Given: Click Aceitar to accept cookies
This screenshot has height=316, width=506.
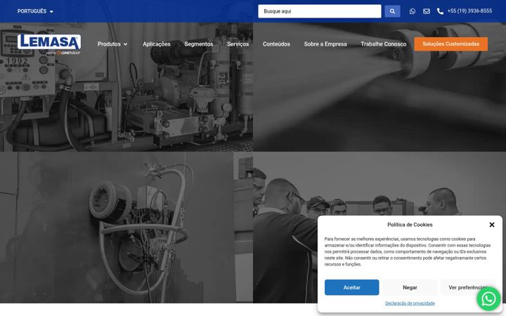Looking at the screenshot, I should point(352,287).
